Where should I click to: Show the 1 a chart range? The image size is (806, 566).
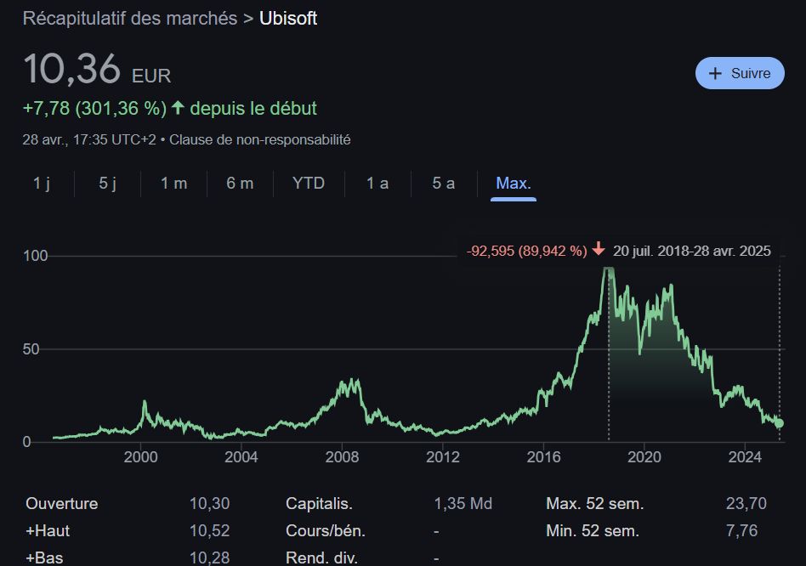click(377, 183)
